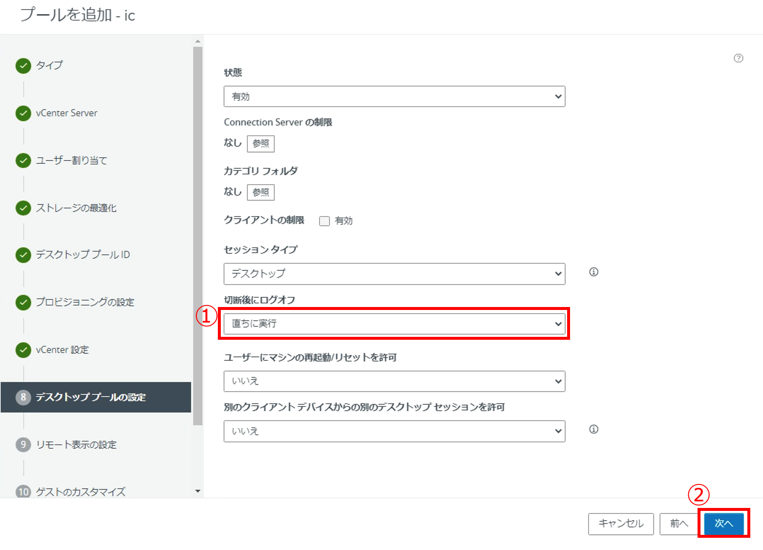Click green checkmark icon for vCenter Server step
The height and width of the screenshot is (550, 763).
pos(23,113)
